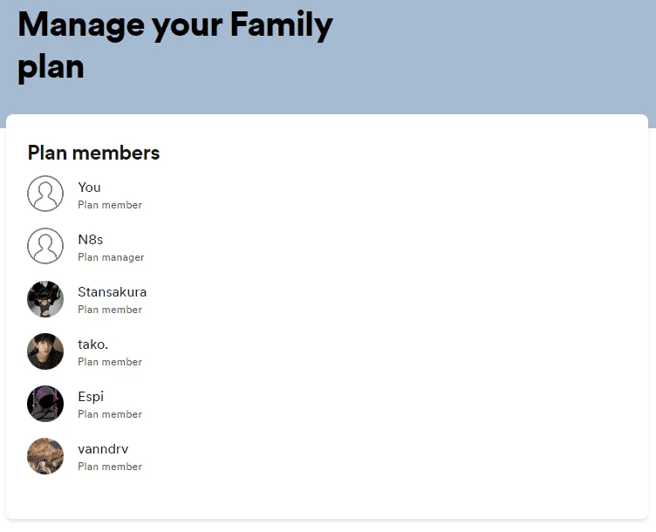Click the Plan member label under Stansakura

pos(110,310)
